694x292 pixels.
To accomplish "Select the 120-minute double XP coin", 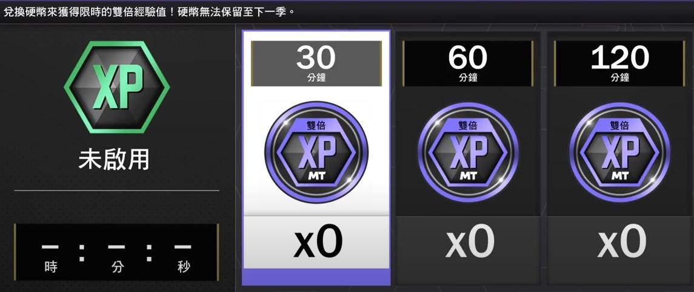I will point(619,152).
